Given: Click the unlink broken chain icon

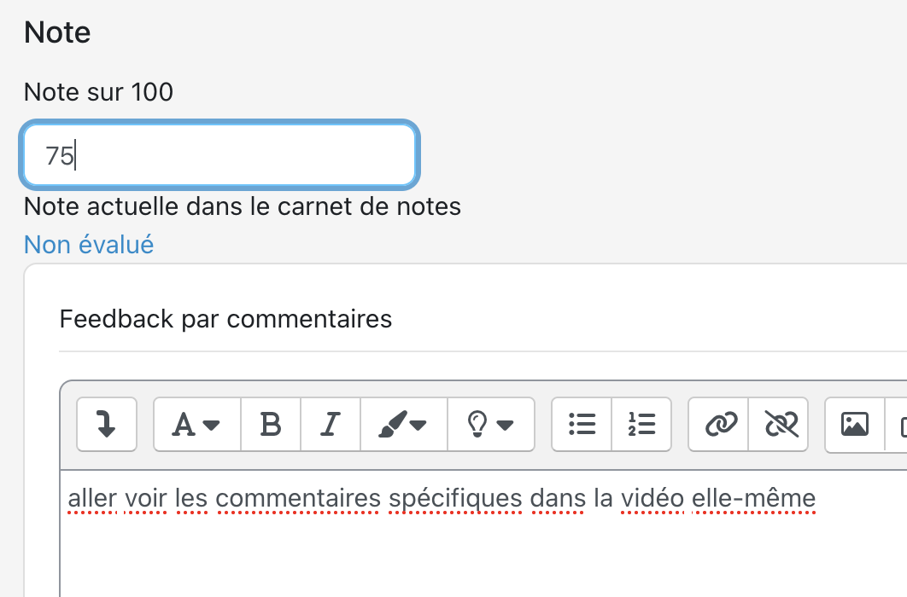Looking at the screenshot, I should click(780, 424).
